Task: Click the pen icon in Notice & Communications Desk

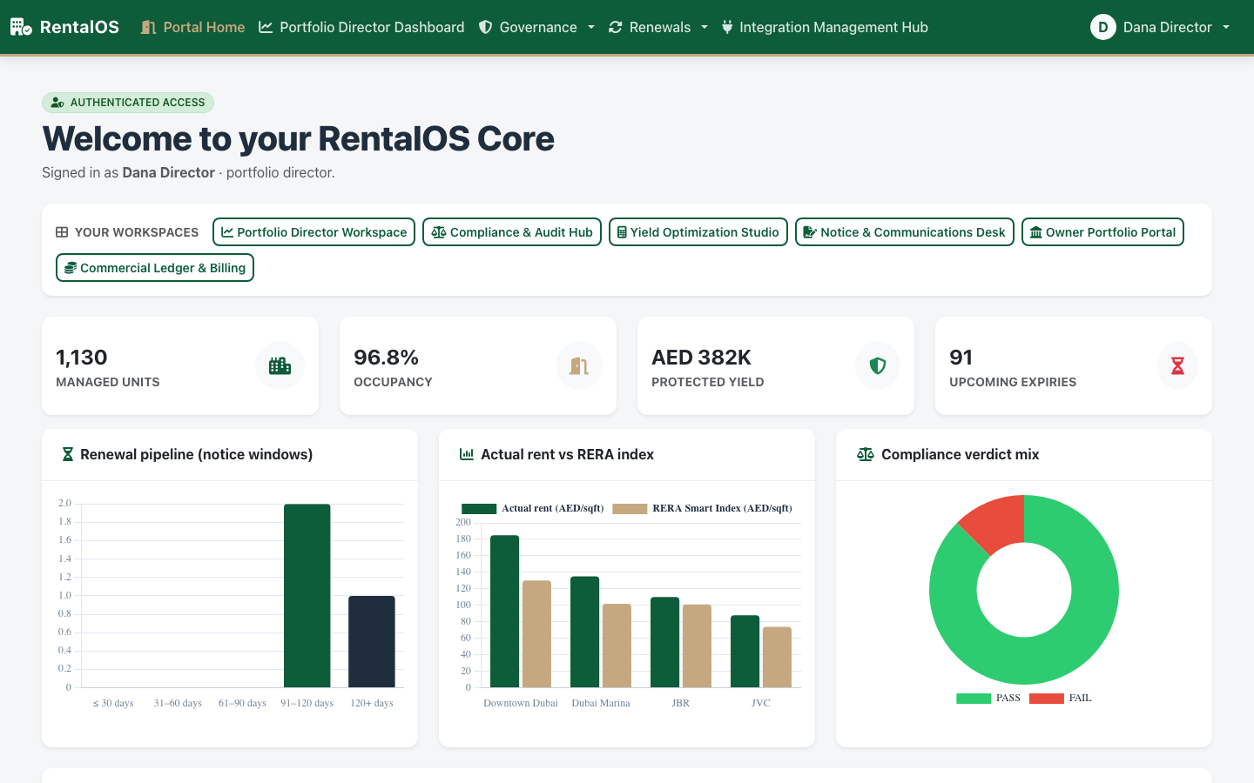Action: tap(810, 232)
